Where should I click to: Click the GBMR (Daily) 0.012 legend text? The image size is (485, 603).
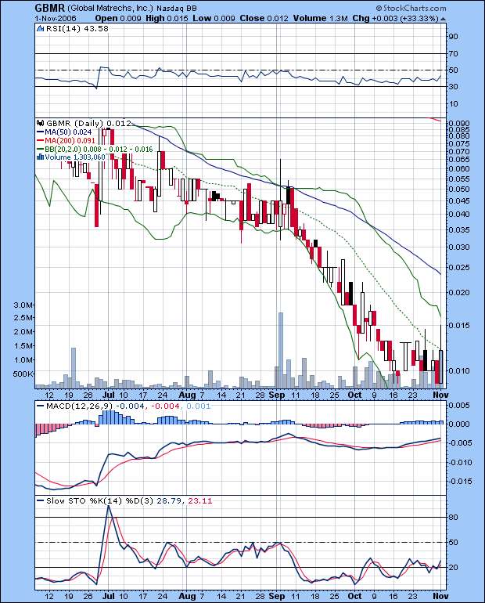(x=88, y=124)
